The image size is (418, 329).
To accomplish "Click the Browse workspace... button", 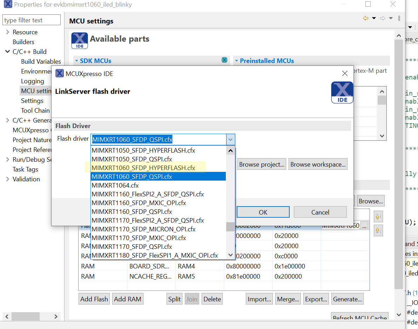I will click(x=318, y=164).
